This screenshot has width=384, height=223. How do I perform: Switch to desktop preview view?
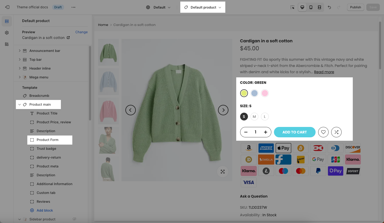click(x=302, y=7)
